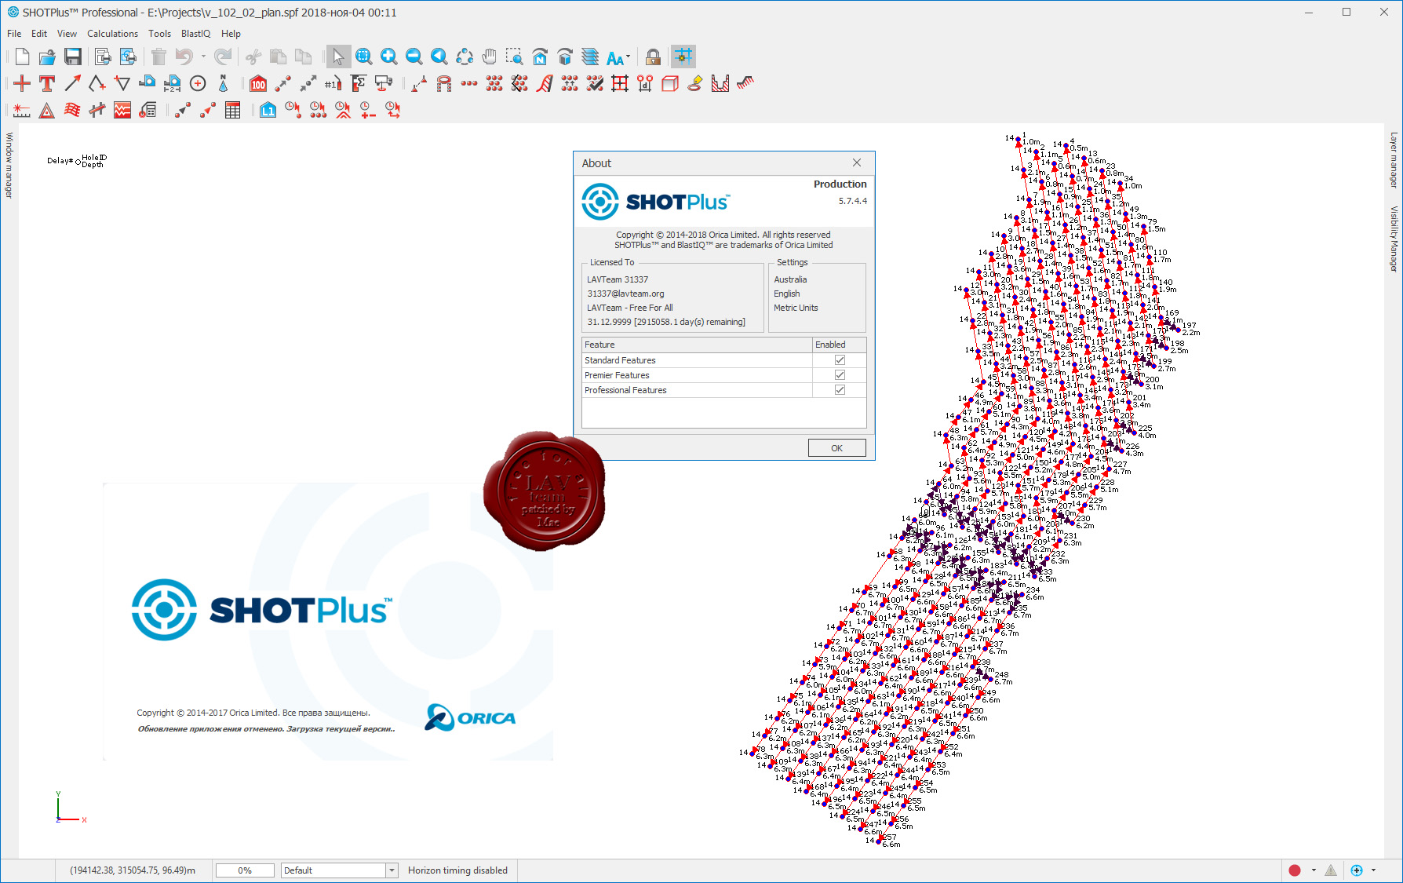Click the red square grid icon
Screen dimensions: 1403x883
click(x=620, y=83)
